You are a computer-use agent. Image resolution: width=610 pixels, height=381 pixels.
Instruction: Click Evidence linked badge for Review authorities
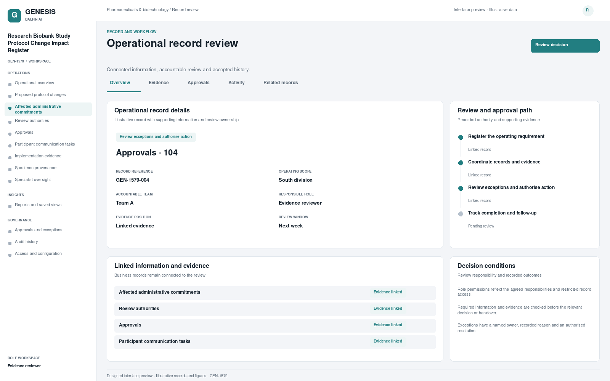(x=388, y=309)
